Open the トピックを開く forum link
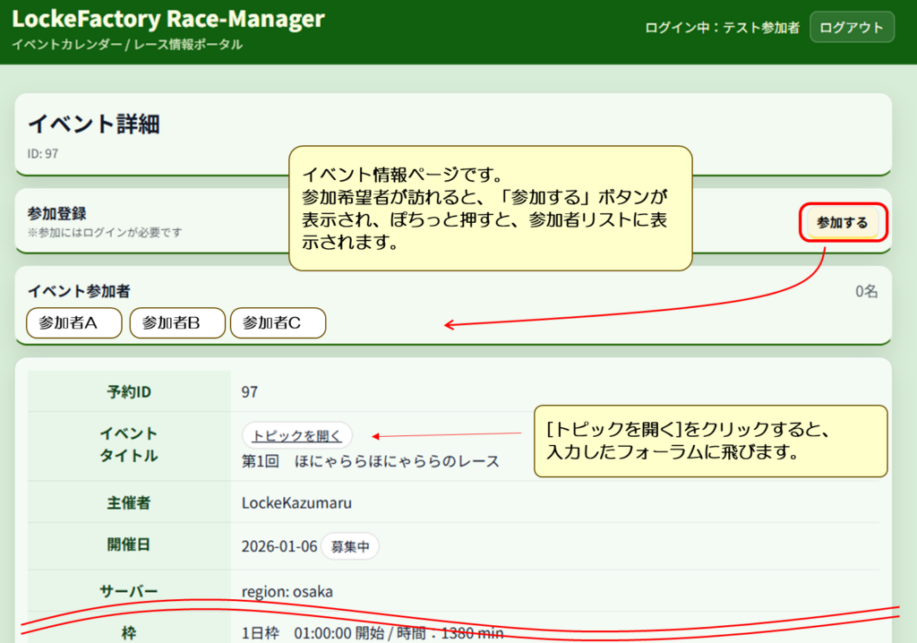The height and width of the screenshot is (643, 917). coord(296,435)
